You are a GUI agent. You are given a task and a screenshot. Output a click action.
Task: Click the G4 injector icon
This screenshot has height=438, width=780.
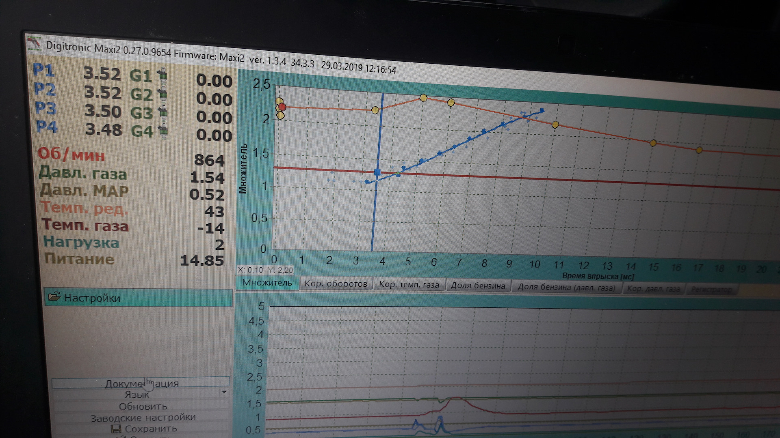pyautogui.click(x=164, y=131)
